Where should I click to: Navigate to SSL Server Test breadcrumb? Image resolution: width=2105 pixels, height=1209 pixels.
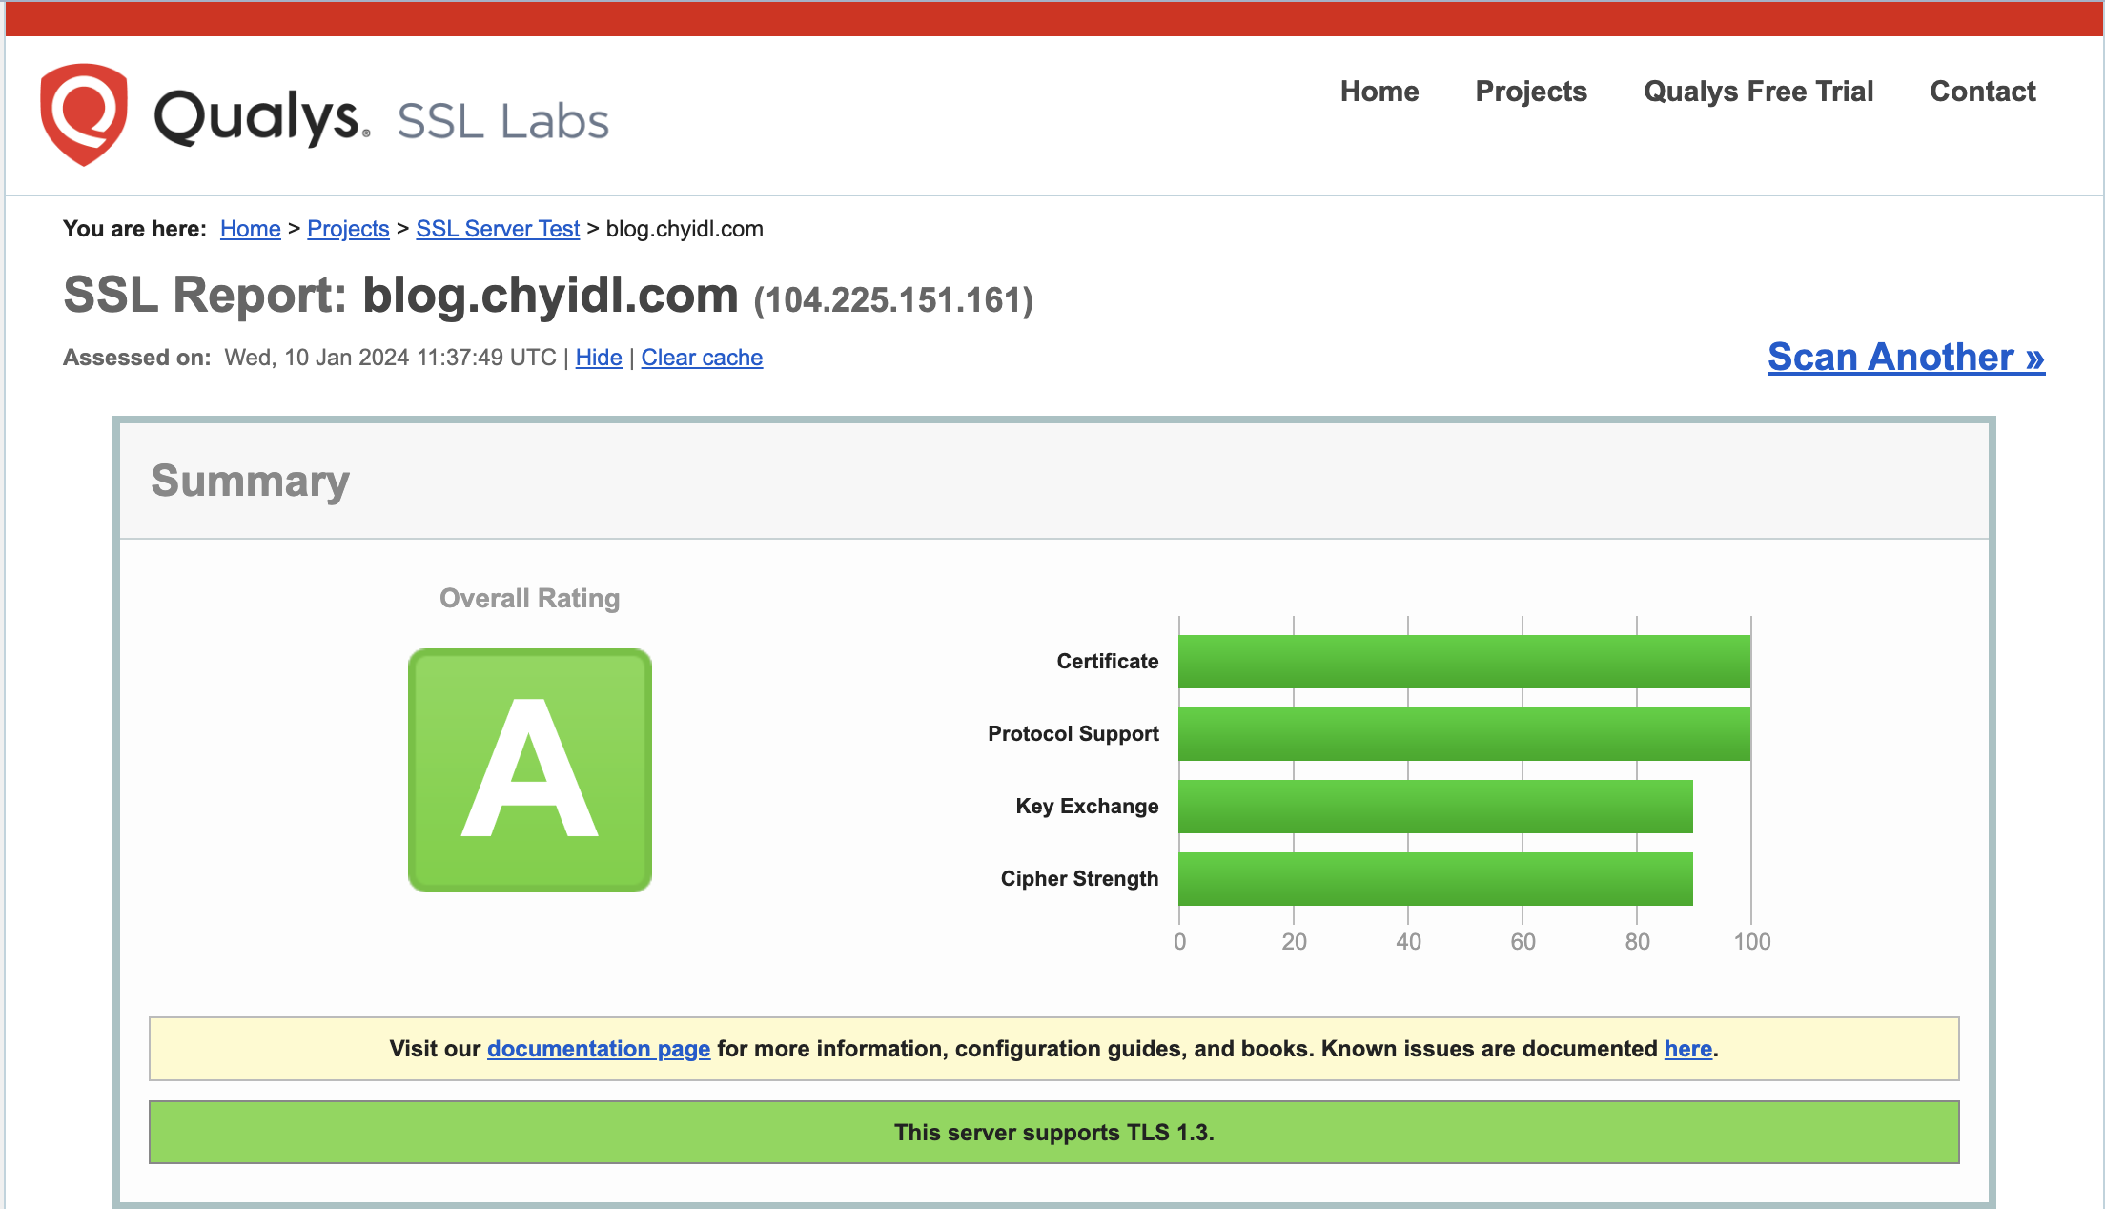498,229
